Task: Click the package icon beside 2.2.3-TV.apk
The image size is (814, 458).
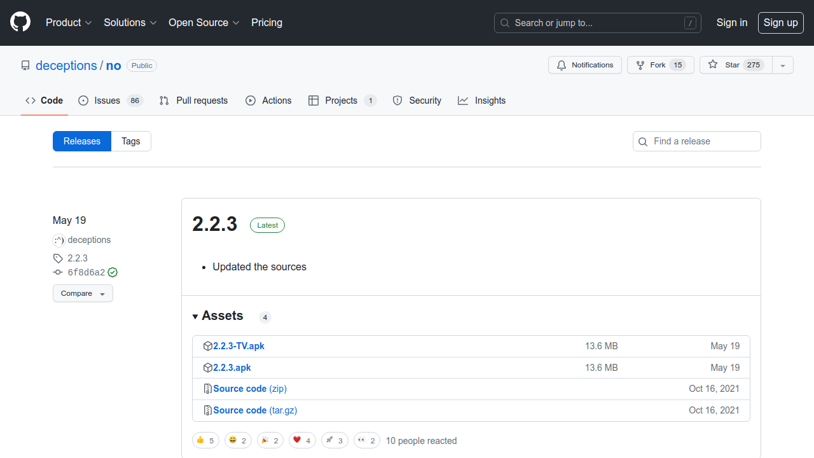Action: coord(208,346)
